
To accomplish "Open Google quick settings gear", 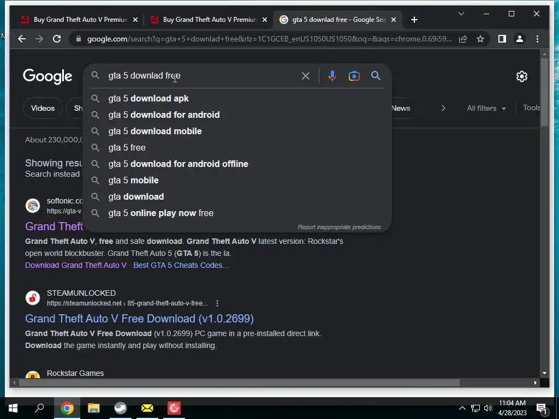I will [x=521, y=76].
